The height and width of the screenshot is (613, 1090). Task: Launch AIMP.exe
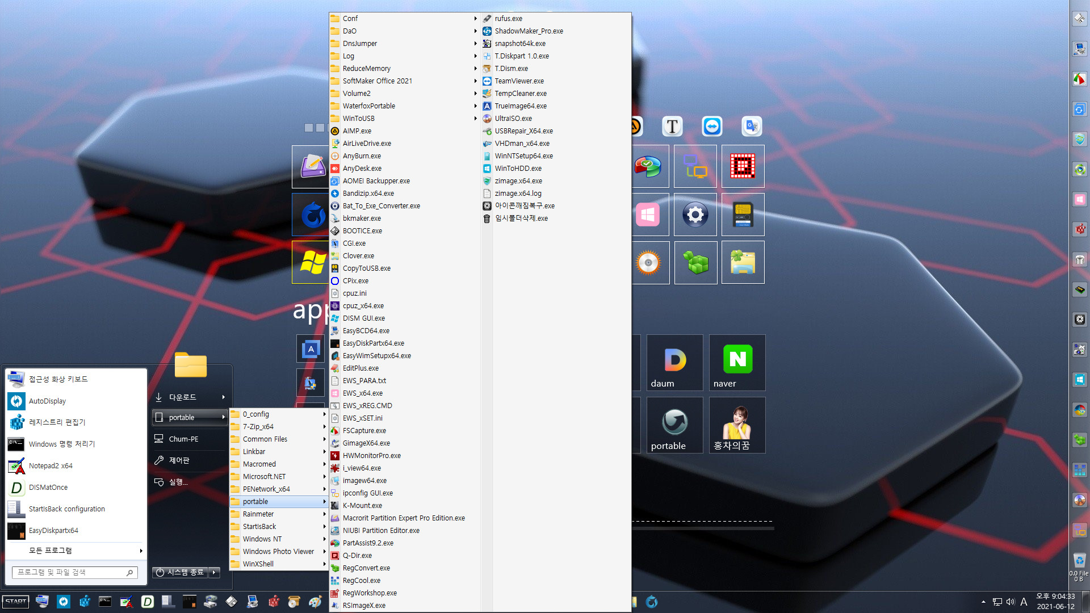pyautogui.click(x=404, y=131)
